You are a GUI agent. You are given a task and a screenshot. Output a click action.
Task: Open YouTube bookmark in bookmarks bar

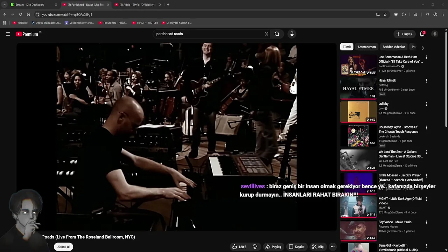[x=20, y=23]
